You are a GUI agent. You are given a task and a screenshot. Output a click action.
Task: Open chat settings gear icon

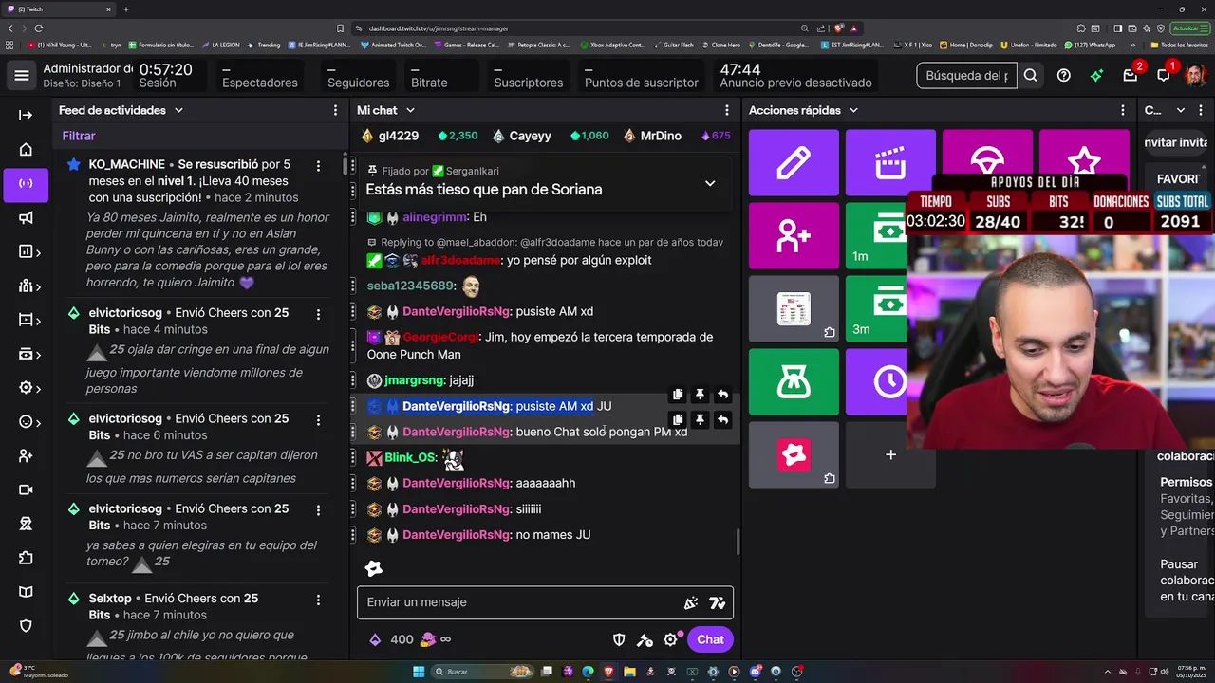click(x=670, y=639)
